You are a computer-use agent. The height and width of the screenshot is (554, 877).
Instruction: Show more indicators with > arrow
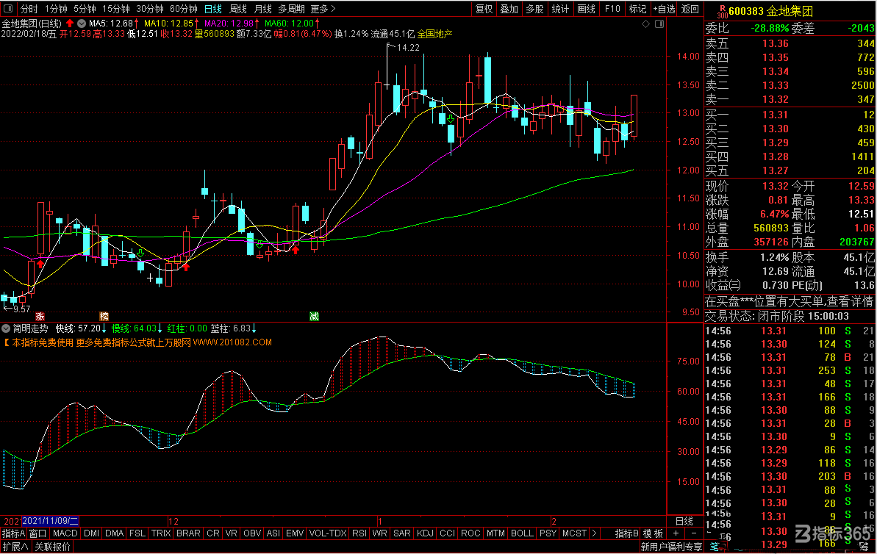594,533
